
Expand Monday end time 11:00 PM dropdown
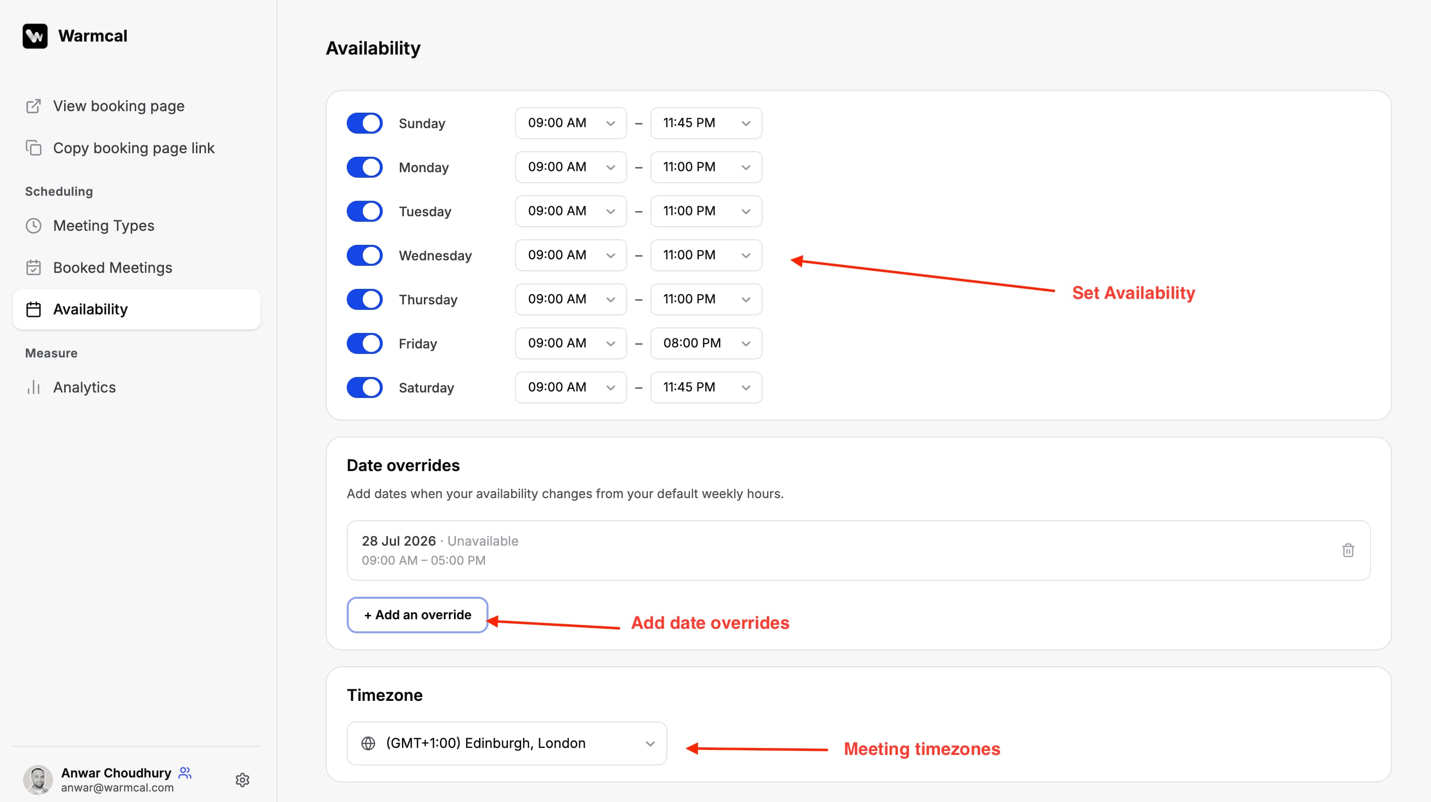(705, 167)
